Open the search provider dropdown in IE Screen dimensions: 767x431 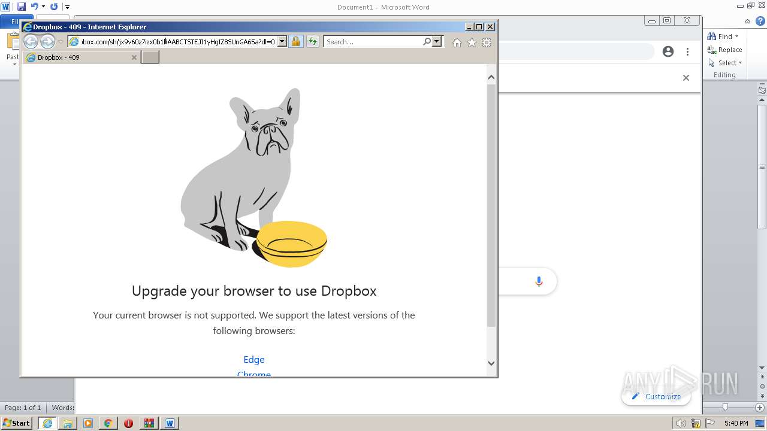coord(437,42)
